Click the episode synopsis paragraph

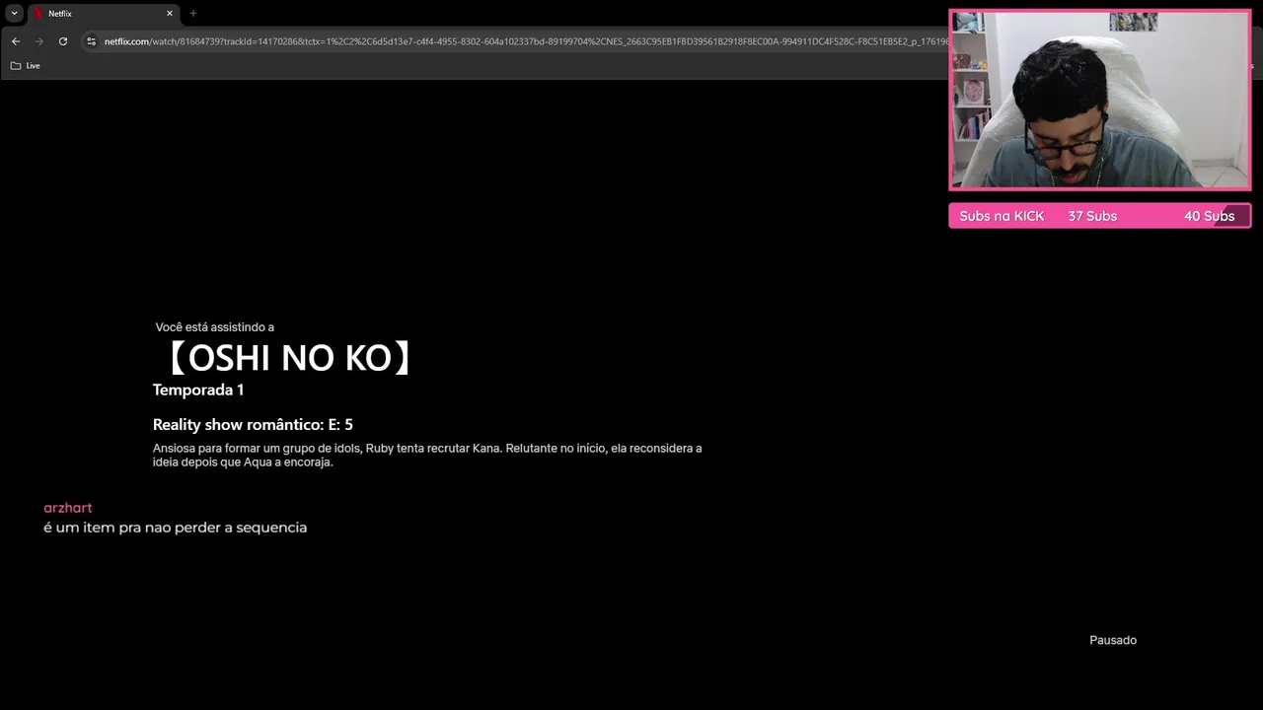click(x=427, y=455)
